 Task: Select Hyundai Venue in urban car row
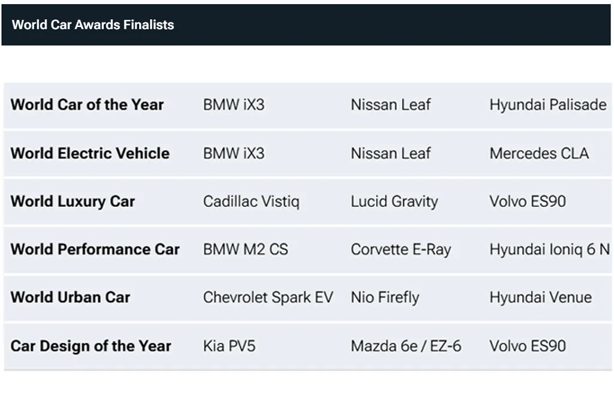click(540, 297)
